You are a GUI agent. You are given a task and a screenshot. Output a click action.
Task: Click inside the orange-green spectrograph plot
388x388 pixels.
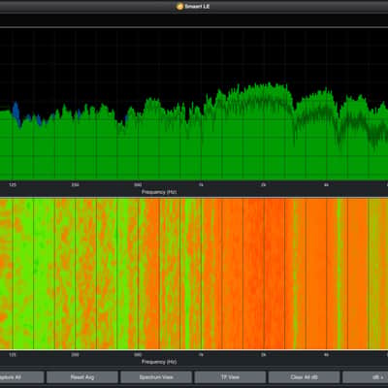click(x=194, y=274)
